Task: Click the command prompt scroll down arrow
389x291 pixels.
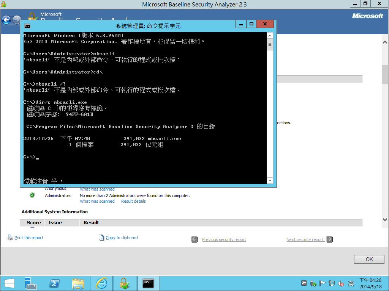Action: tap(270, 180)
